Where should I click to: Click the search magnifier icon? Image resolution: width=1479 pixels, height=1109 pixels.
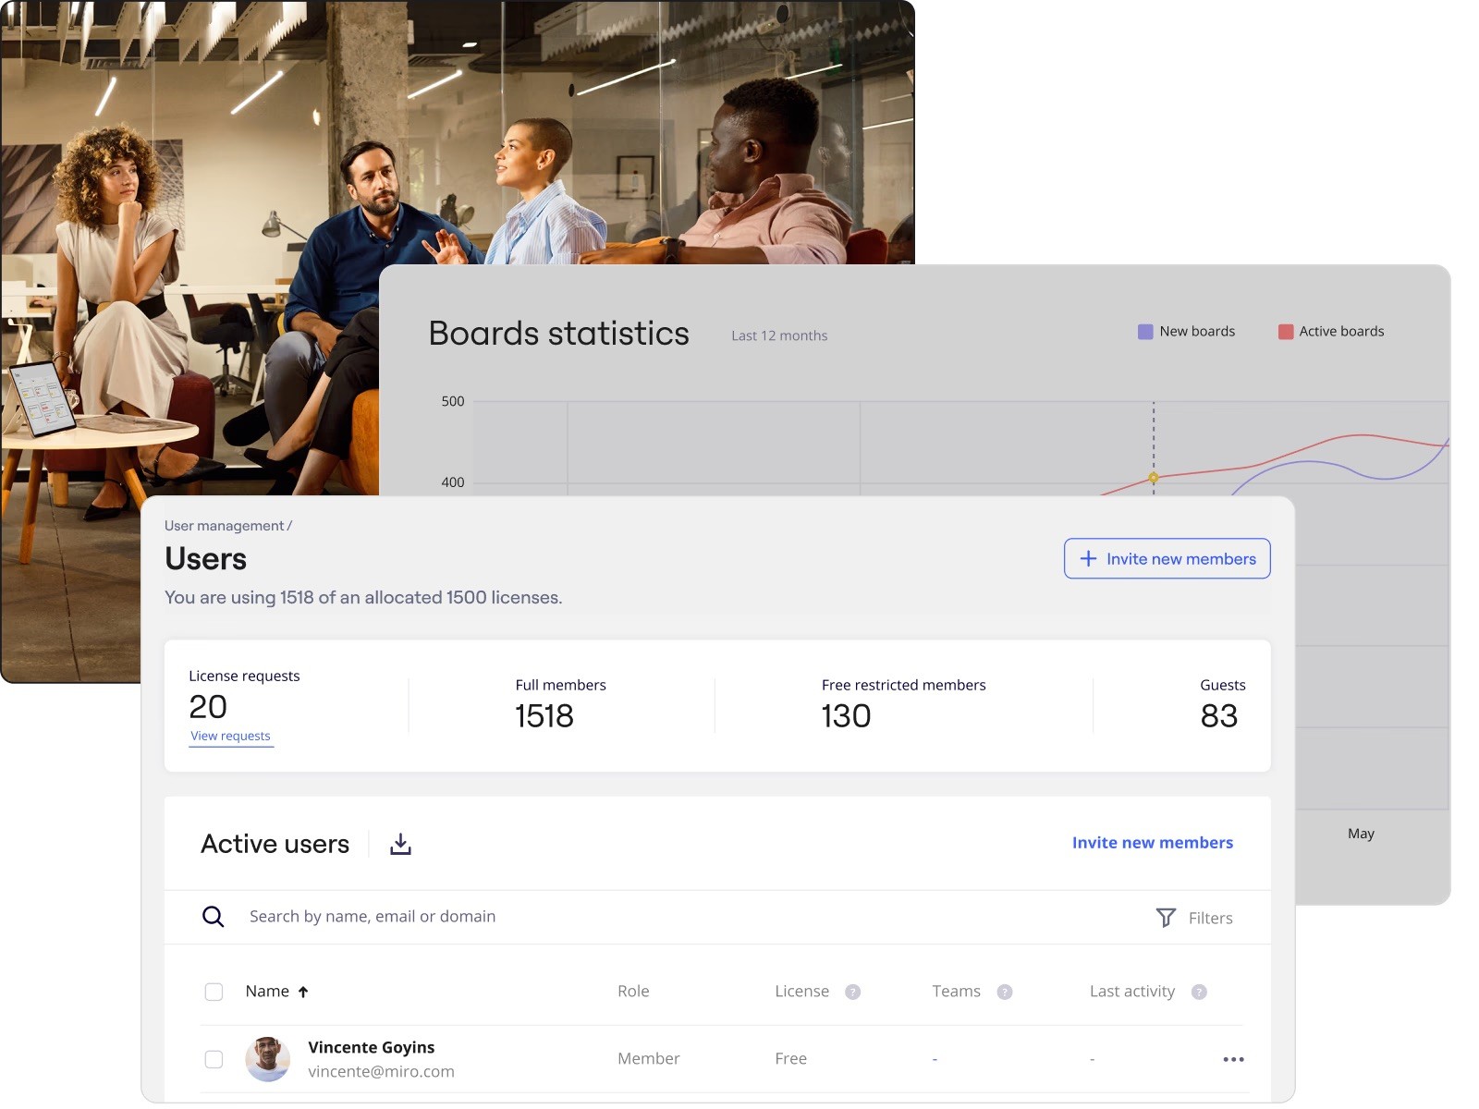(214, 917)
